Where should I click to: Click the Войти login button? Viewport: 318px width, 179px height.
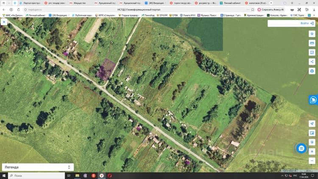(x=307, y=23)
